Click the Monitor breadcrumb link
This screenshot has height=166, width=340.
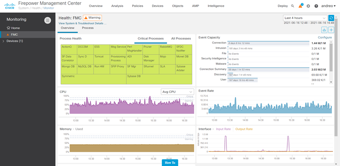49,8
